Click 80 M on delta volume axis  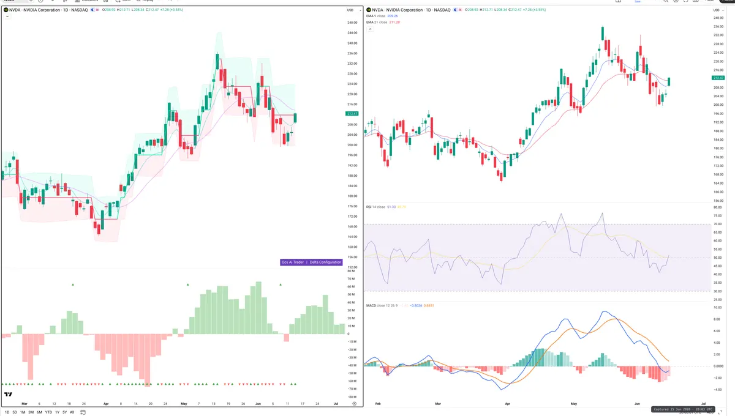352,271
